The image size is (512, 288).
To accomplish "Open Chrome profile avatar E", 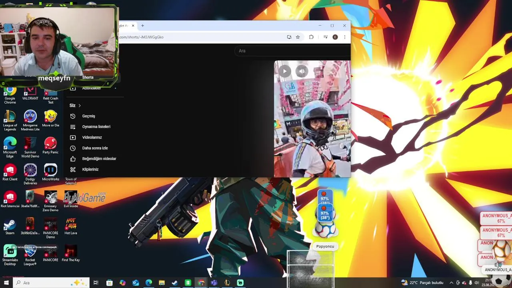I will (335, 37).
